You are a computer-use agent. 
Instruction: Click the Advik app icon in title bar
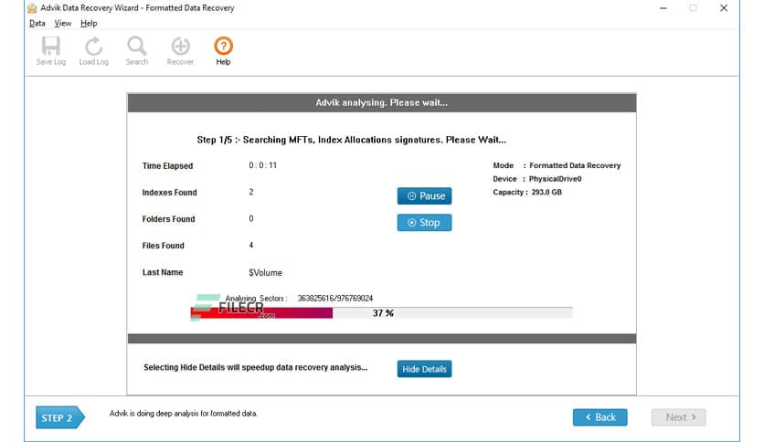click(x=32, y=8)
